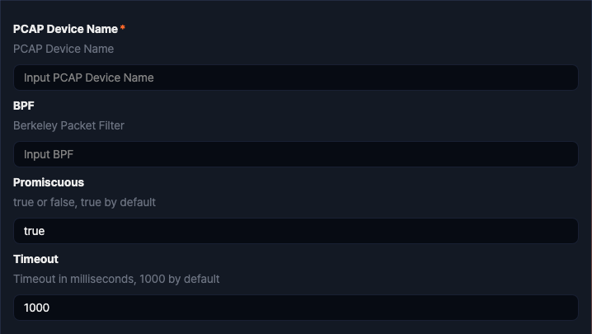Image resolution: width=592 pixels, height=334 pixels.
Task: Click the red required asterisk marker
Action: coord(123,29)
